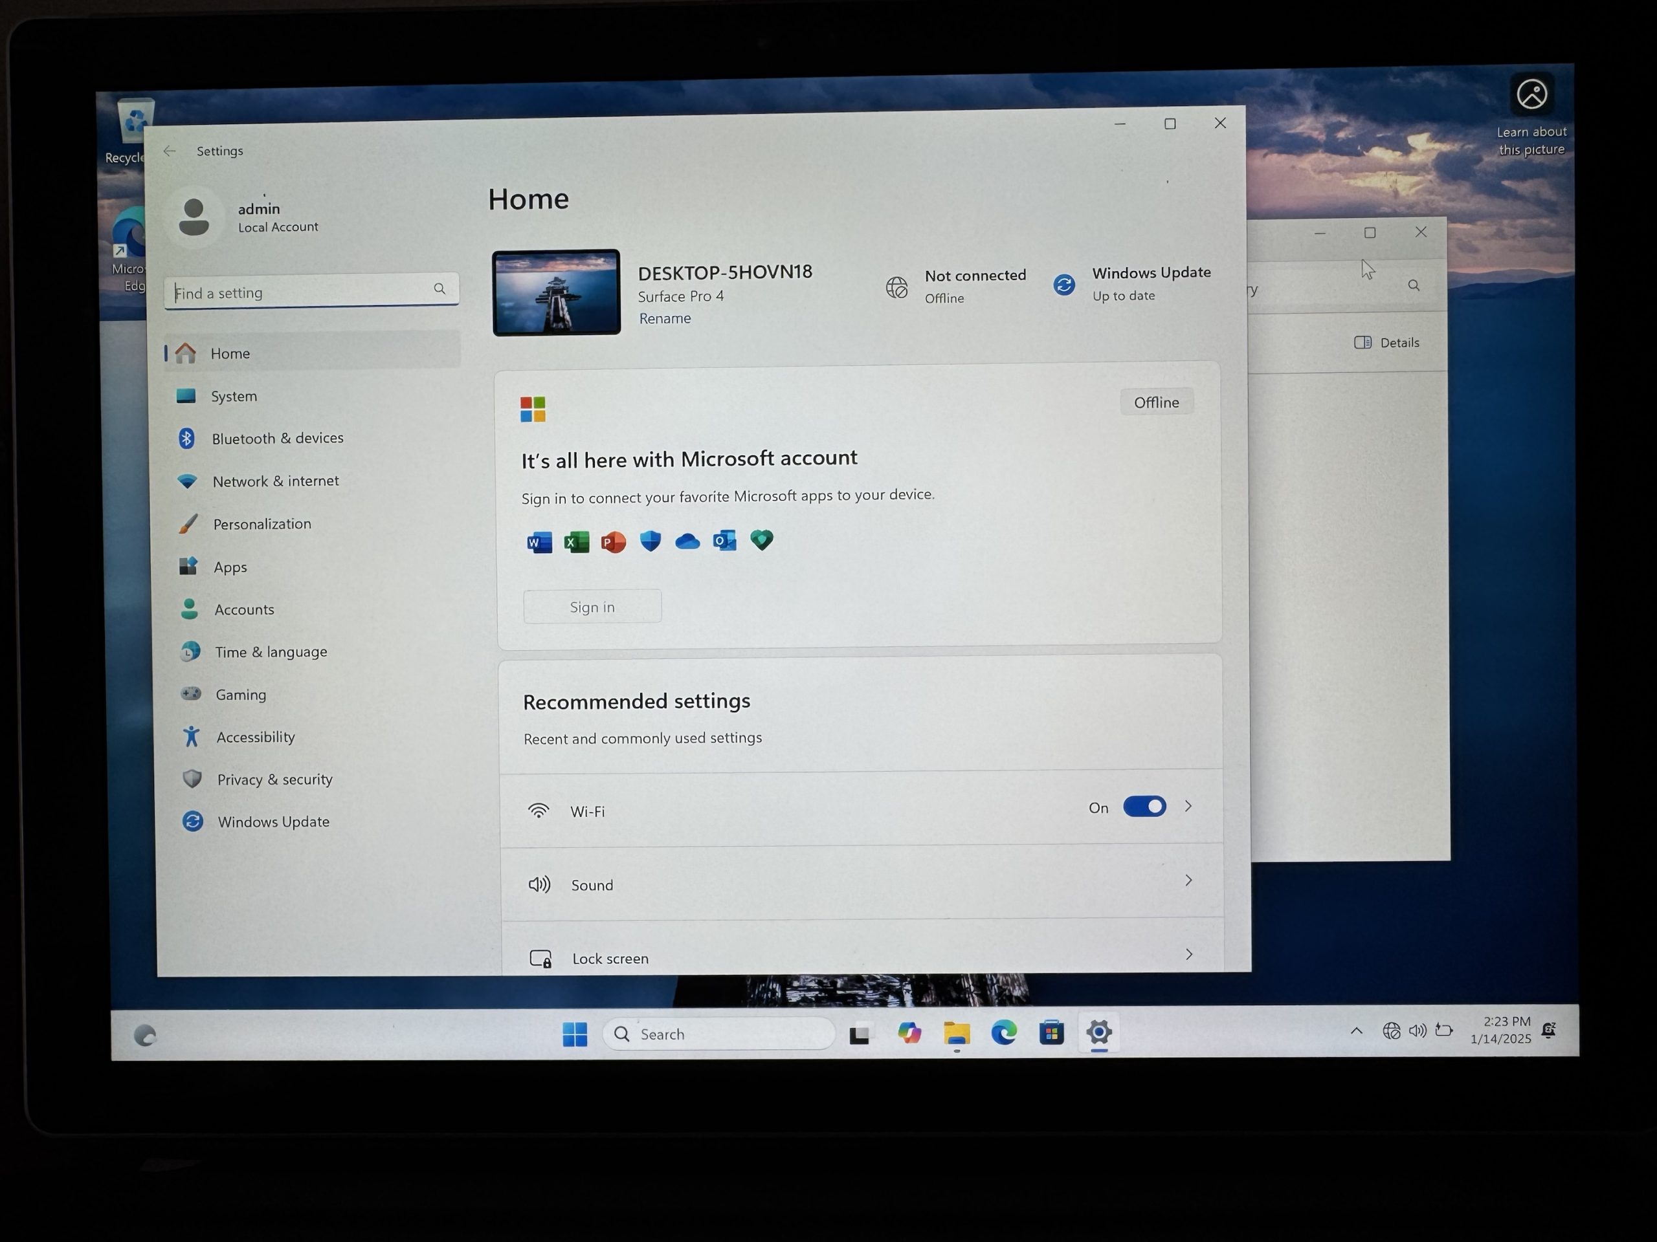Click the Word app icon
Viewport: 1657px width, 1242px height.
tap(540, 543)
